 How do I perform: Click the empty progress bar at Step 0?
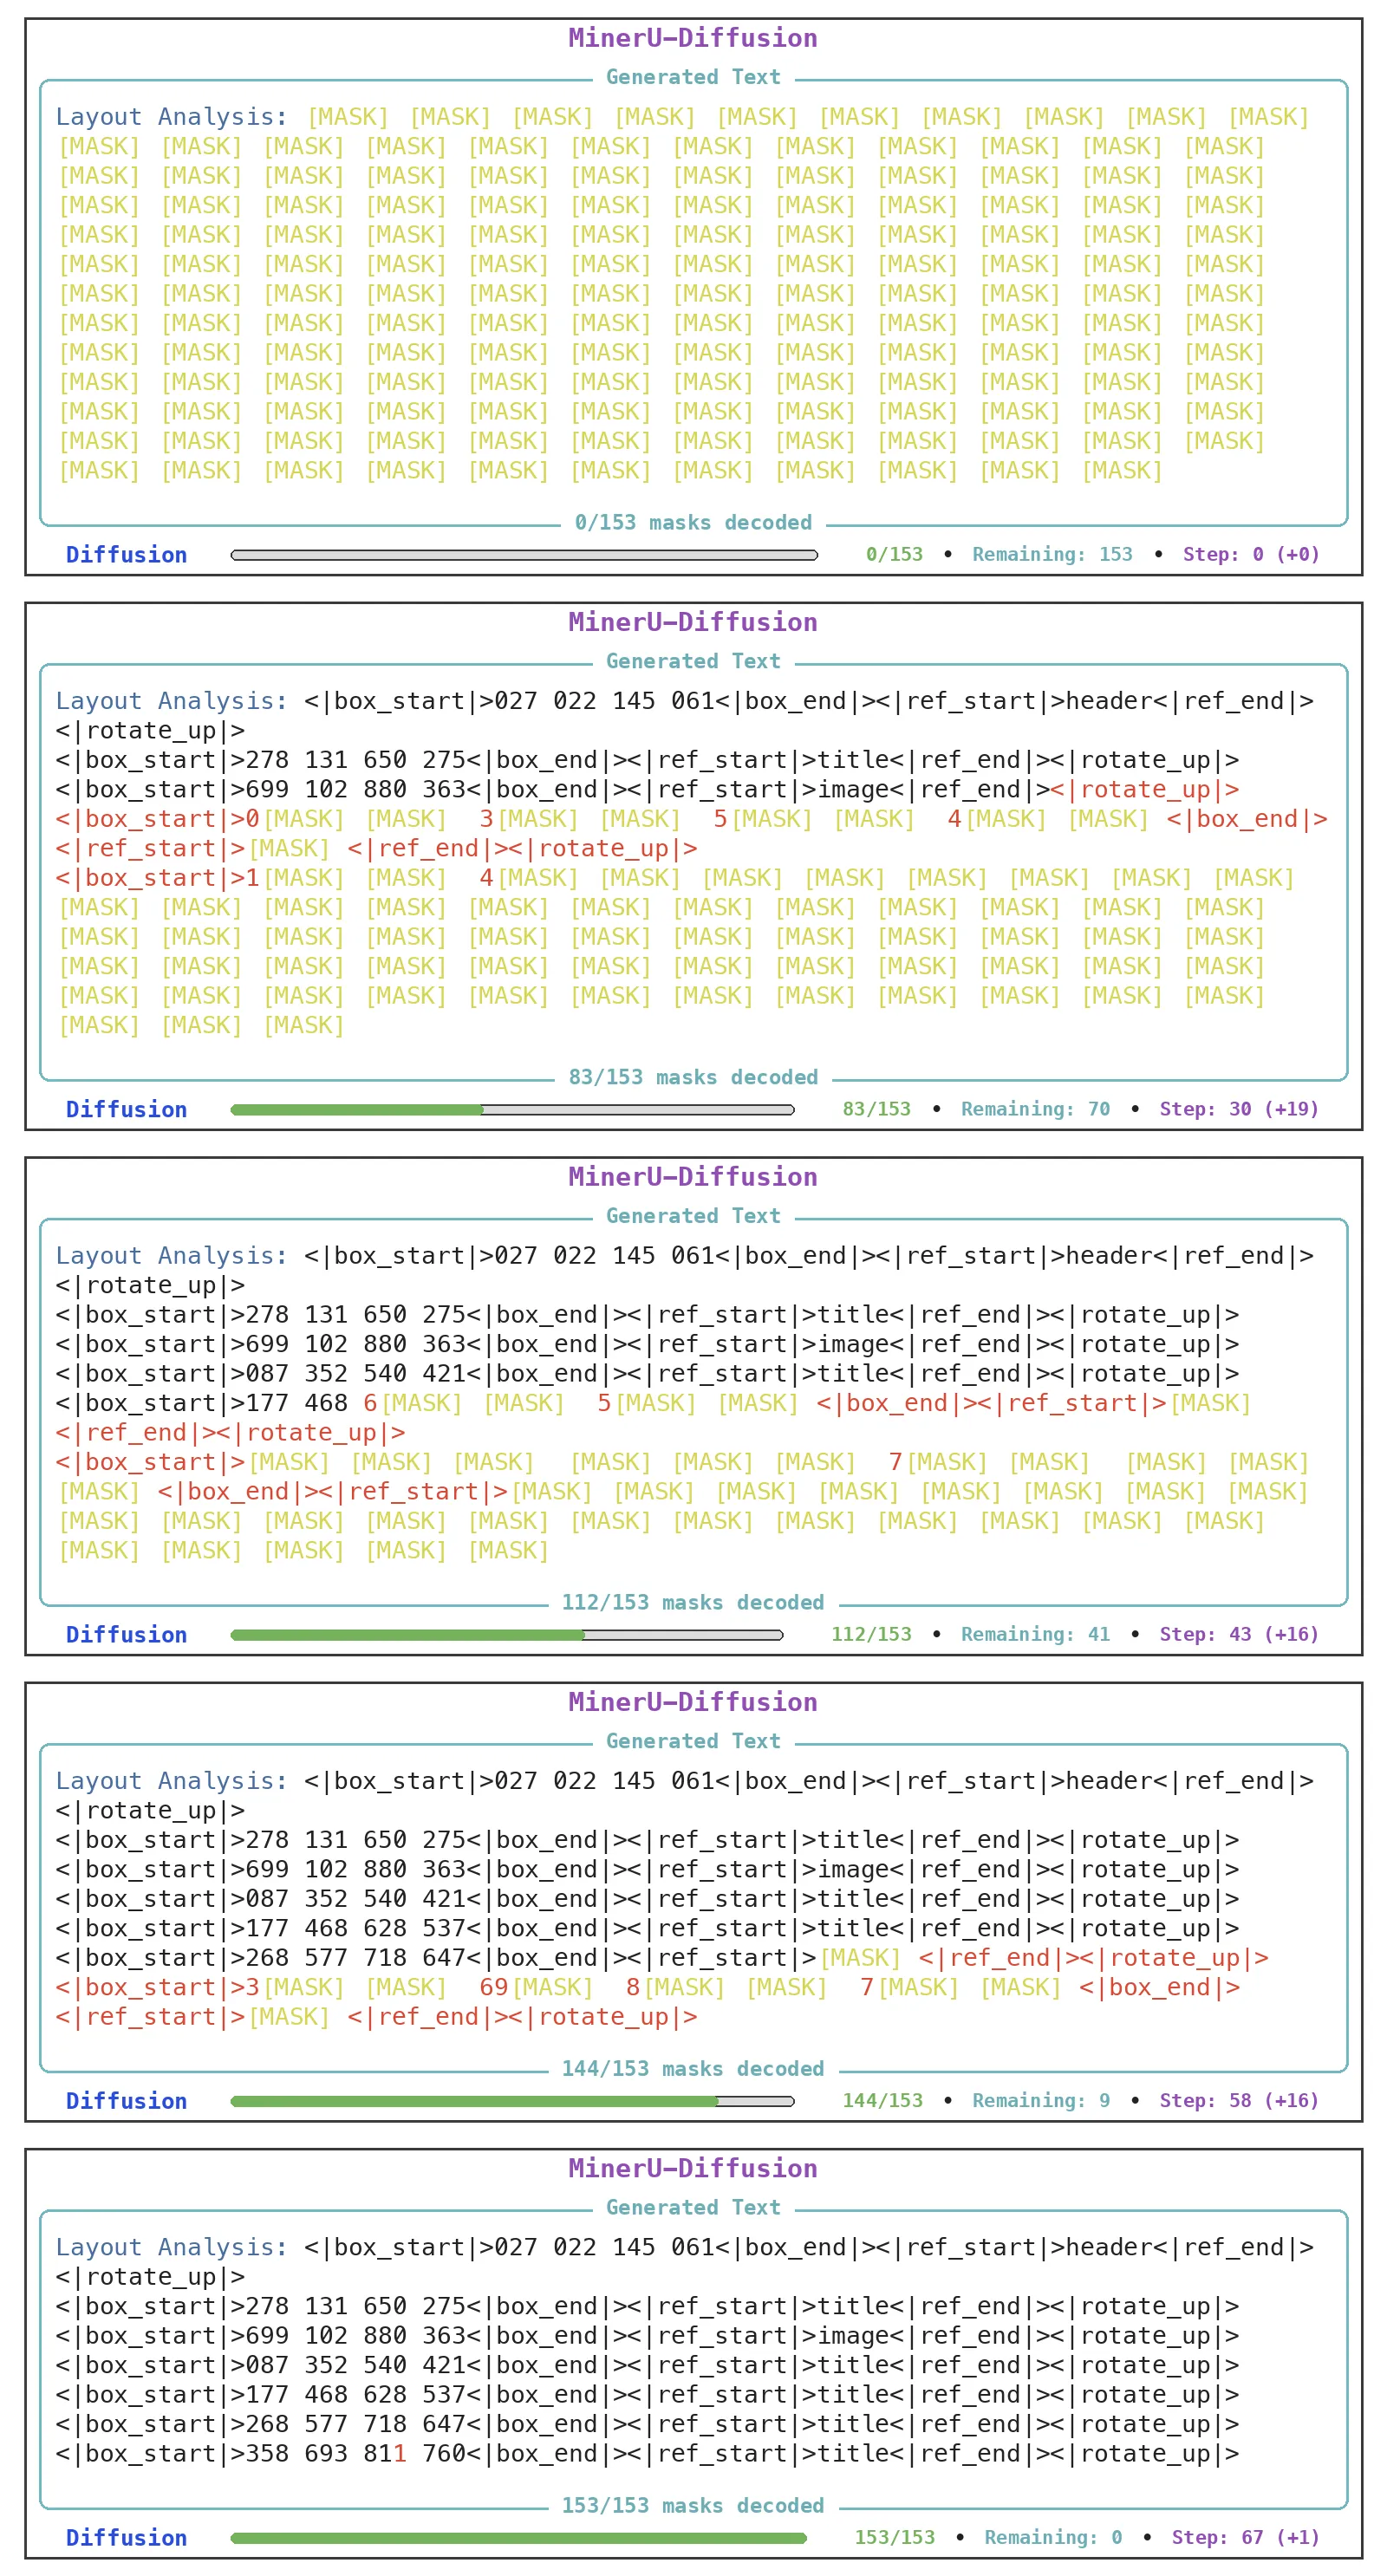coord(524,555)
